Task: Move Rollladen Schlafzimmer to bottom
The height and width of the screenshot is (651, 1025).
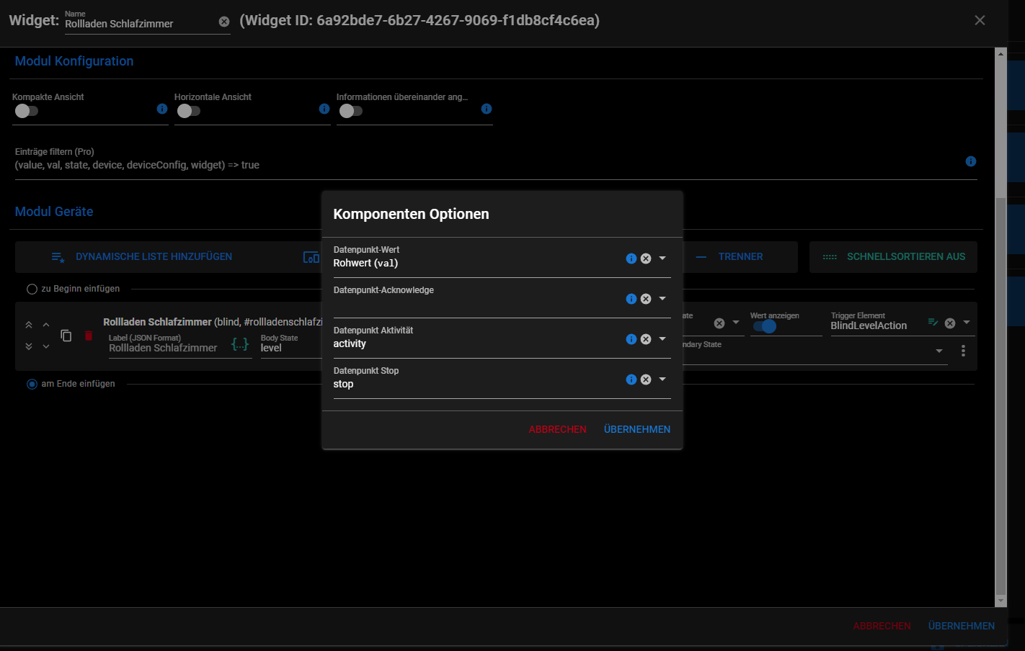Action: 29,346
